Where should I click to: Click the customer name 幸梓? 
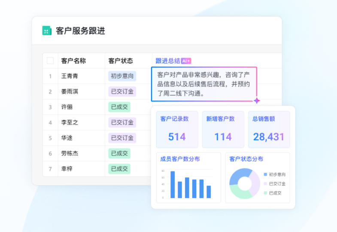[67, 169]
